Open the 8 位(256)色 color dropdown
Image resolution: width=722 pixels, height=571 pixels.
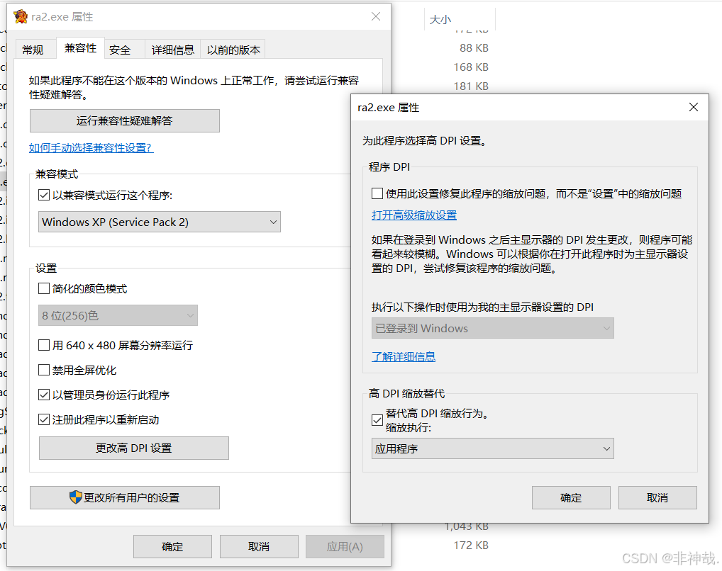(118, 316)
